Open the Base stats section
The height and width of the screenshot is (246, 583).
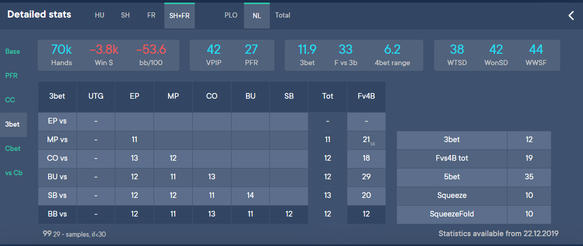(x=13, y=51)
